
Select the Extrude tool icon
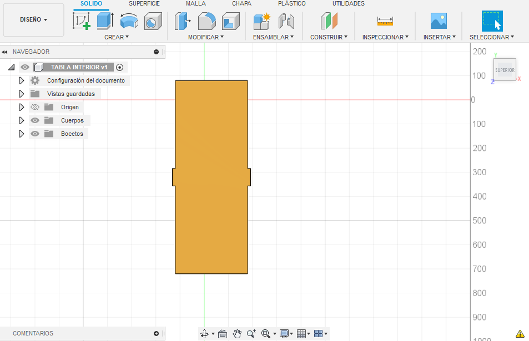tap(105, 21)
